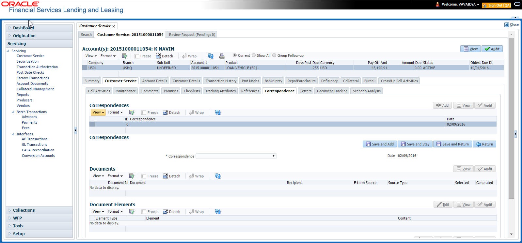
Task: Click the Save and Add button
Action: point(380,144)
